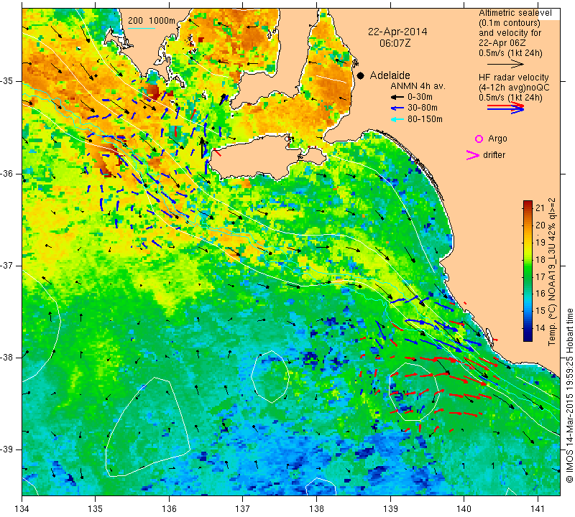This screenshot has width=575, height=517.
Task: Click the date text 22-Apr-2014
Action: [x=397, y=32]
